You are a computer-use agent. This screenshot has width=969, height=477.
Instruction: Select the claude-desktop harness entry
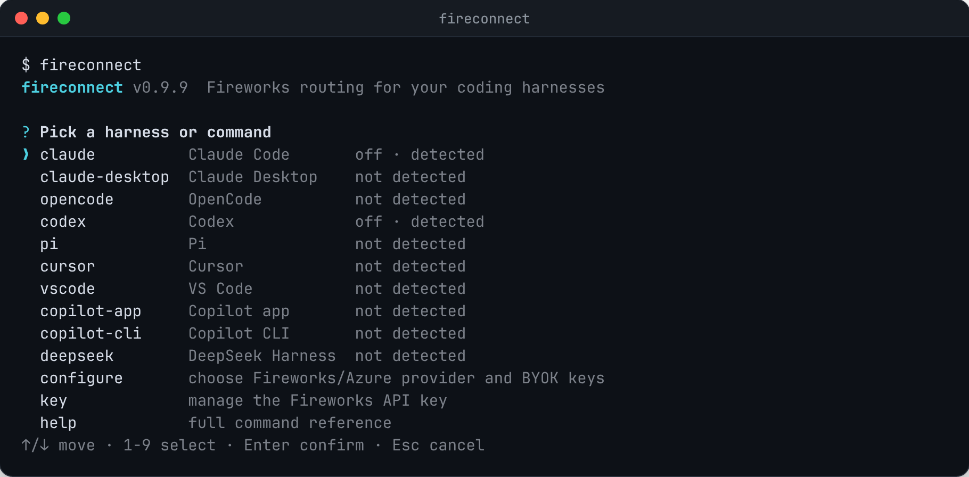click(x=104, y=177)
